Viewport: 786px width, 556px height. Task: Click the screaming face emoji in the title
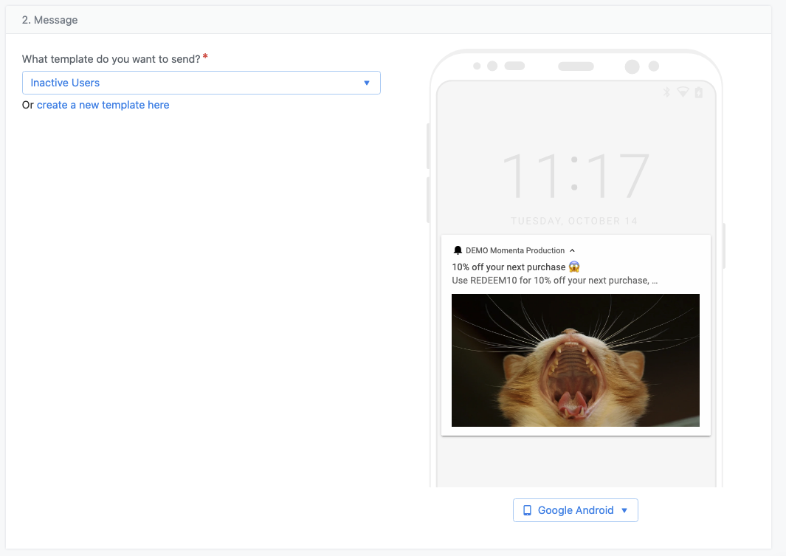click(574, 267)
